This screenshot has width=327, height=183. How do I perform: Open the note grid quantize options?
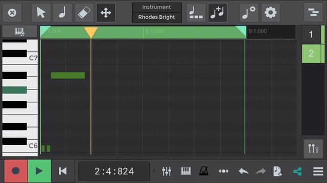[196, 13]
